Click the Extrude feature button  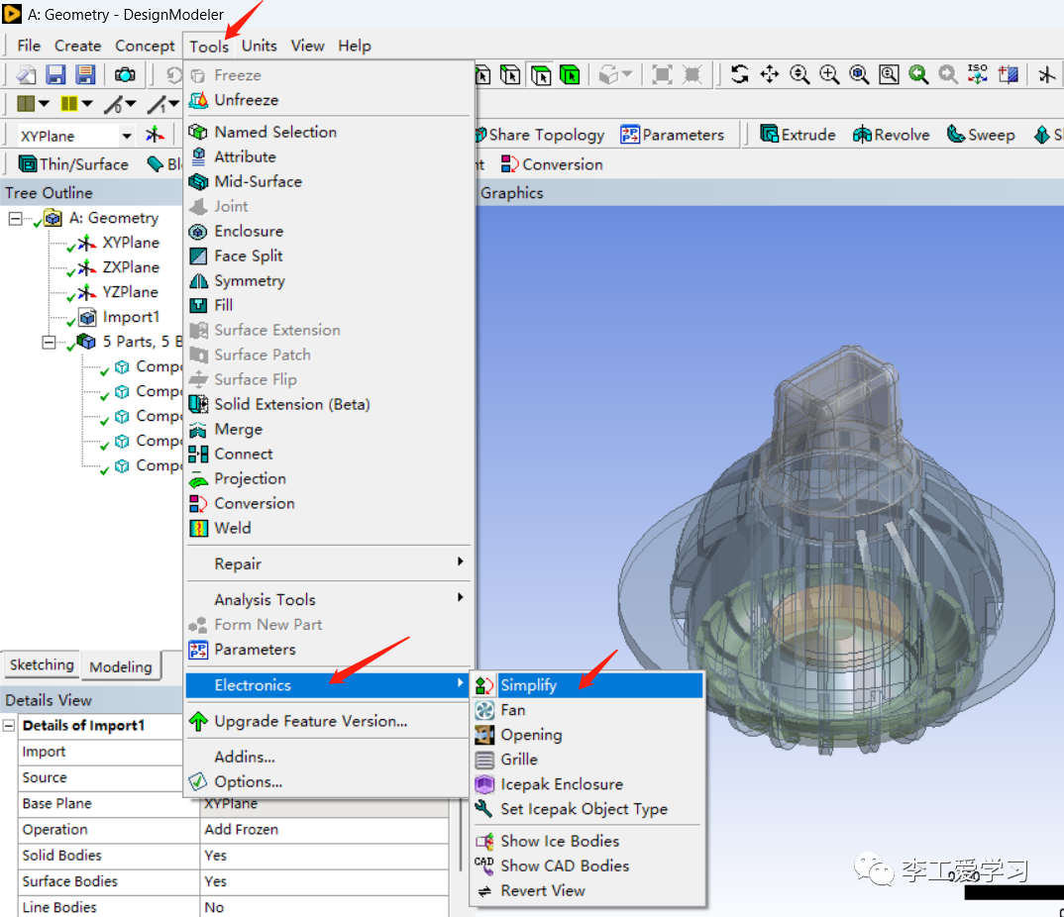pyautogui.click(x=798, y=135)
